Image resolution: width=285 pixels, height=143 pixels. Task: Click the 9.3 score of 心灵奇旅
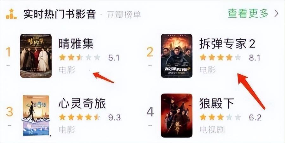pos(115,117)
